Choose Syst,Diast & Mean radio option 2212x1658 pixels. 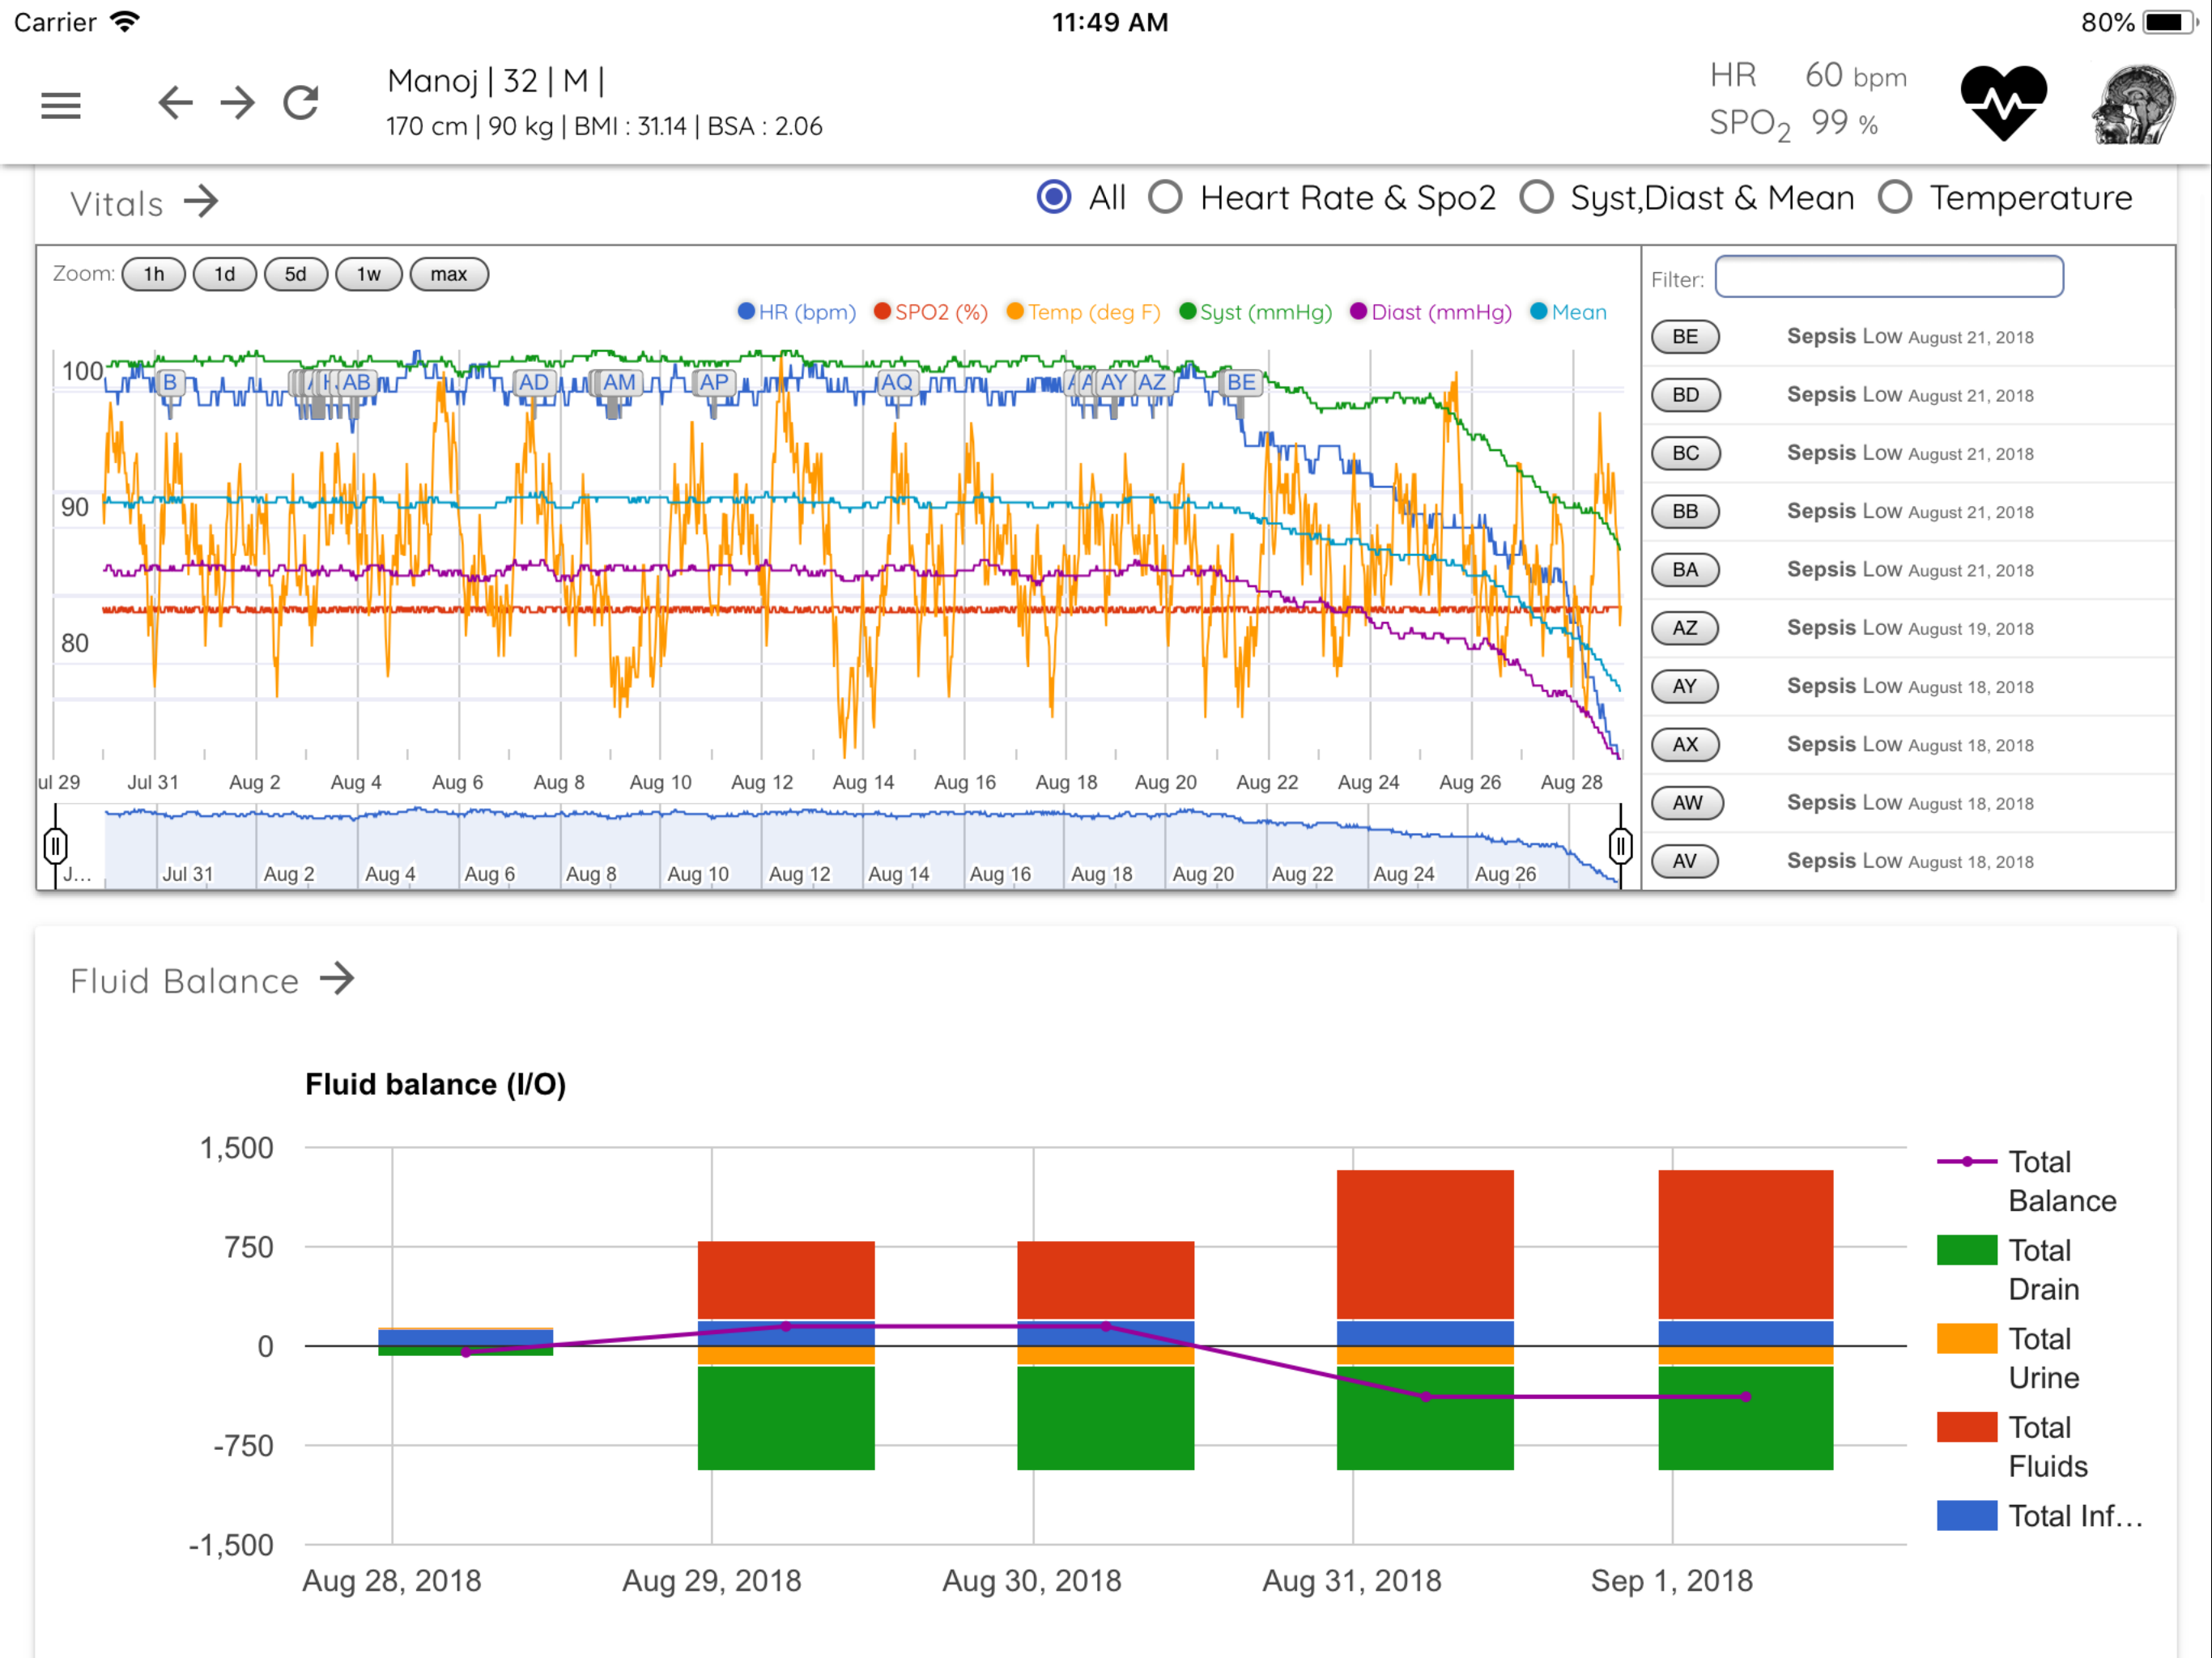pyautogui.click(x=1537, y=197)
